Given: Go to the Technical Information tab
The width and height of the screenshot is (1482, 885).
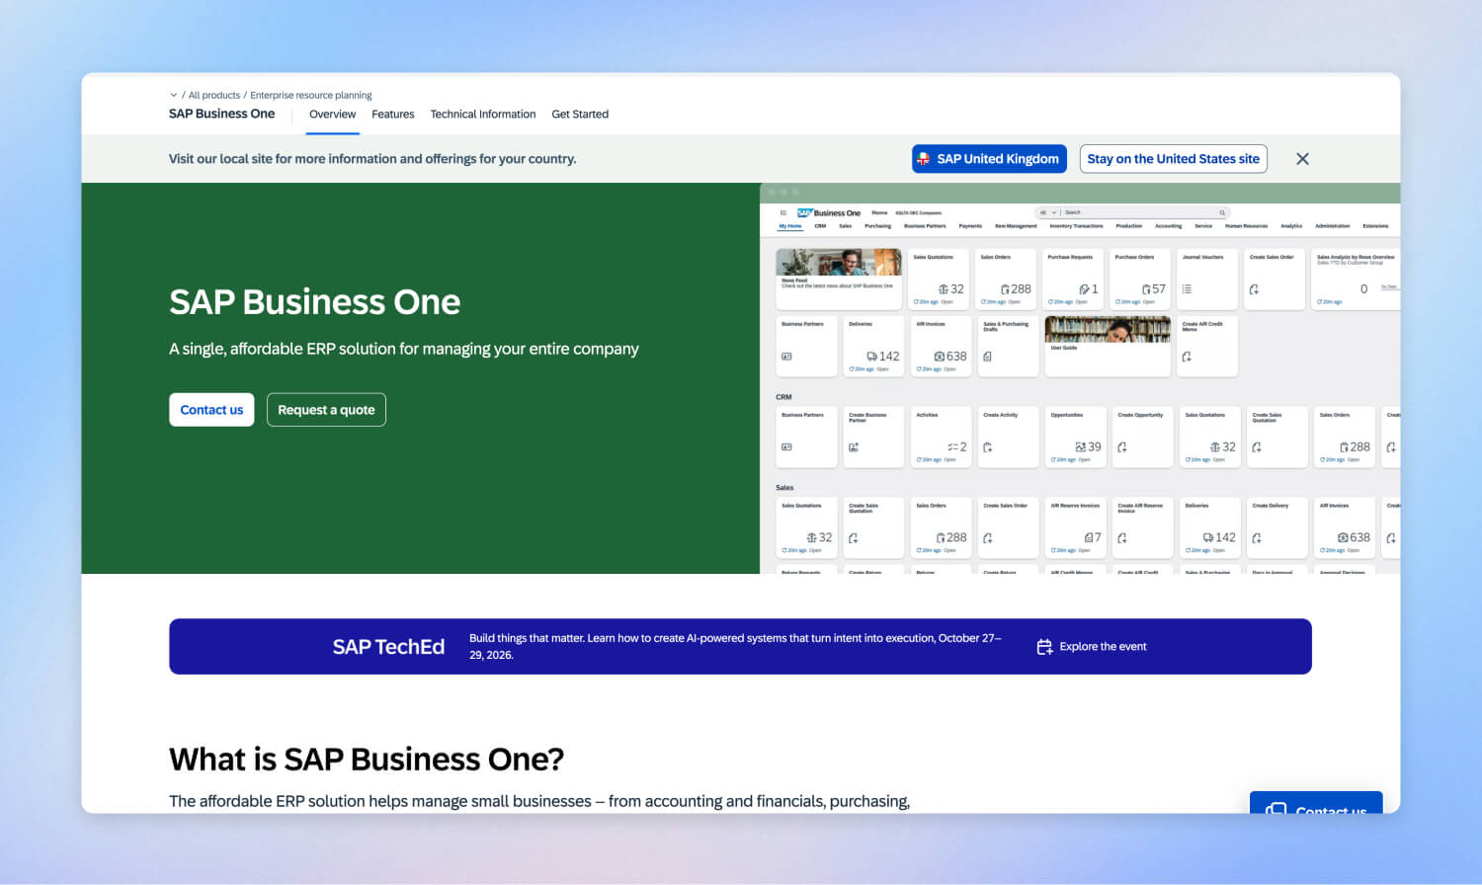Looking at the screenshot, I should pos(483,115).
